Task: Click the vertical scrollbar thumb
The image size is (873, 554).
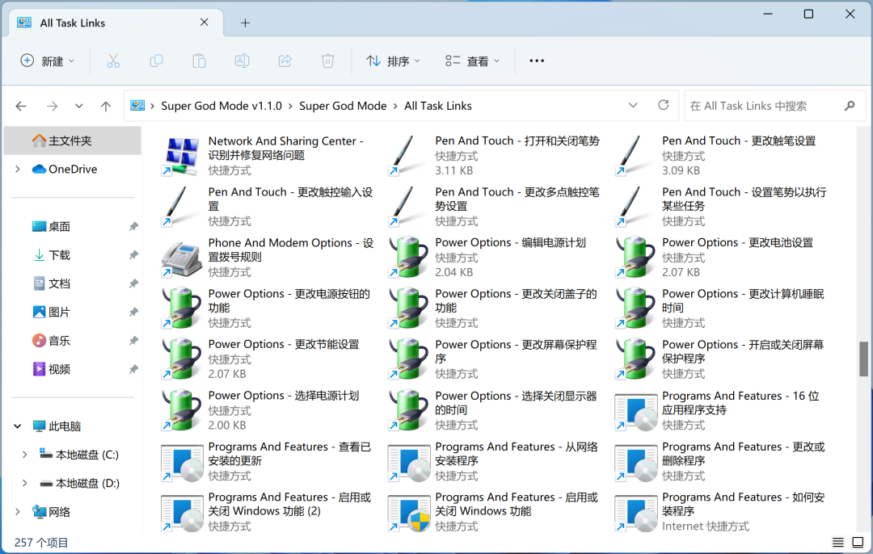Action: click(x=863, y=359)
